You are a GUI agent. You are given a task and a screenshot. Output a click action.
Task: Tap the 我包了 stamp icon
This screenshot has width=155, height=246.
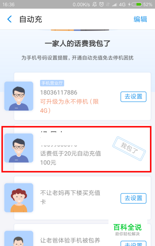(x=129, y=149)
